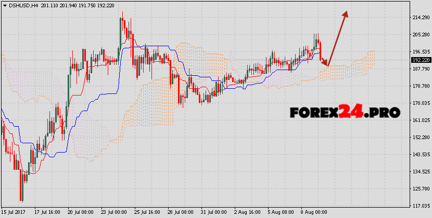This screenshot has width=432, height=218.
Task: Select the 205.280 price axis label
Action: pos(420,35)
